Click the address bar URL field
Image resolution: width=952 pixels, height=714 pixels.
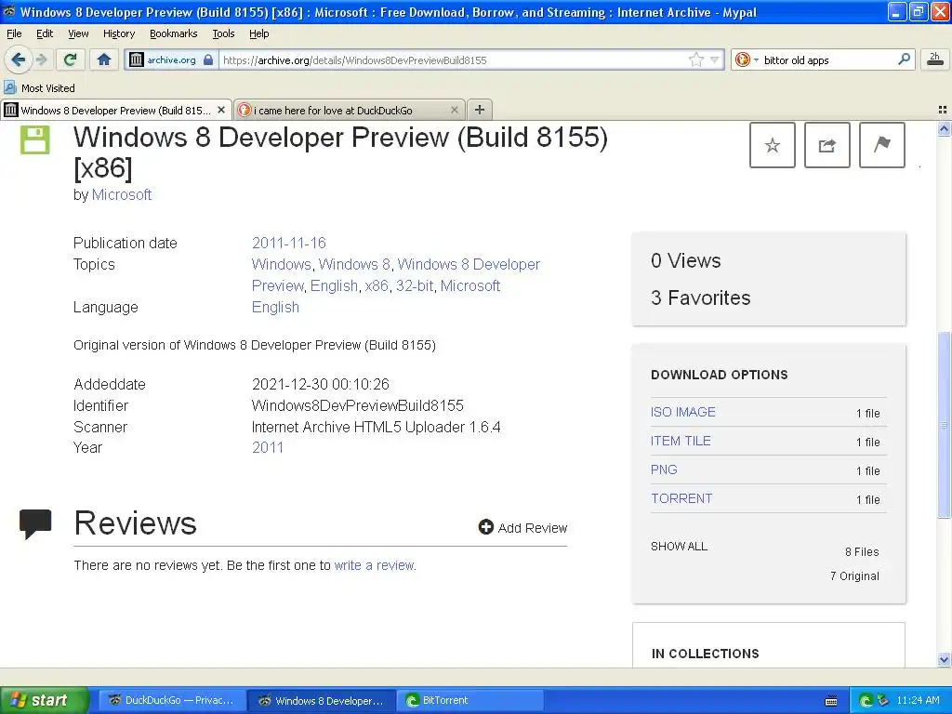(x=453, y=59)
